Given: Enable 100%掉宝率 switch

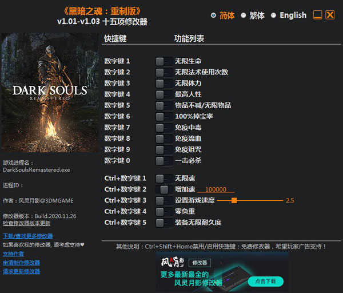Looking at the screenshot, I should [164, 117].
